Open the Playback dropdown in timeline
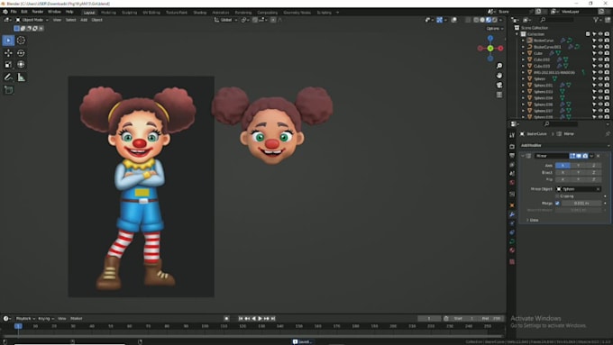The height and width of the screenshot is (345, 613). point(25,319)
